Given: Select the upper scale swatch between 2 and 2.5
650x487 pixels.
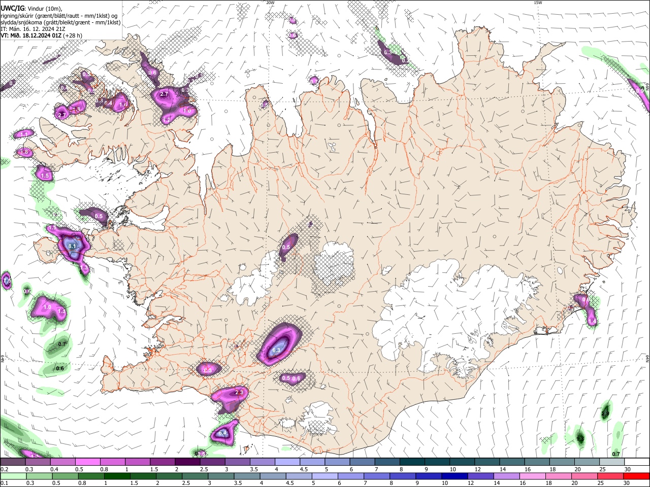Looking at the screenshot, I should coord(187,462).
